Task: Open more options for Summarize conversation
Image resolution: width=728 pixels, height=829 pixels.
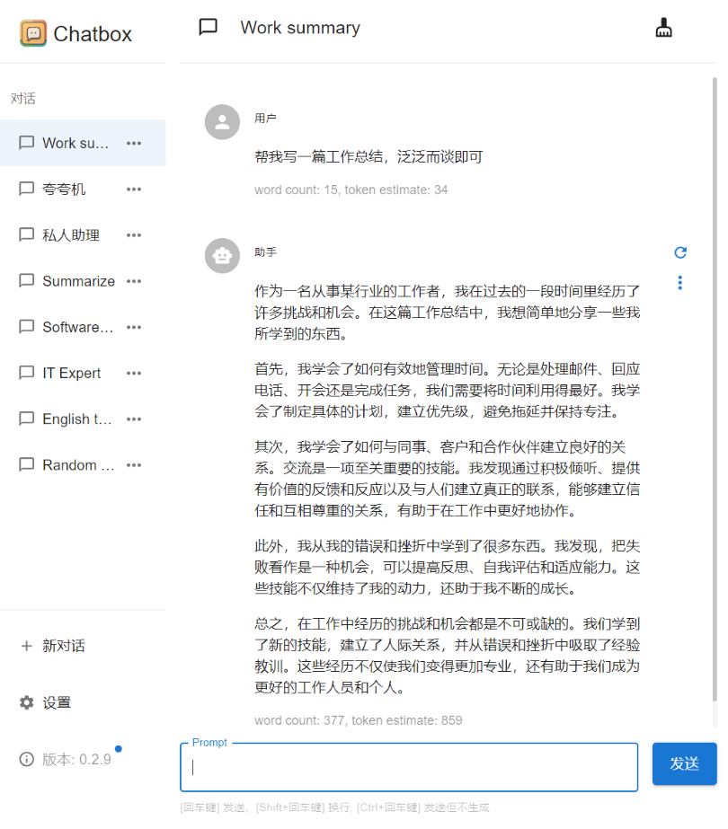Action: tap(134, 281)
